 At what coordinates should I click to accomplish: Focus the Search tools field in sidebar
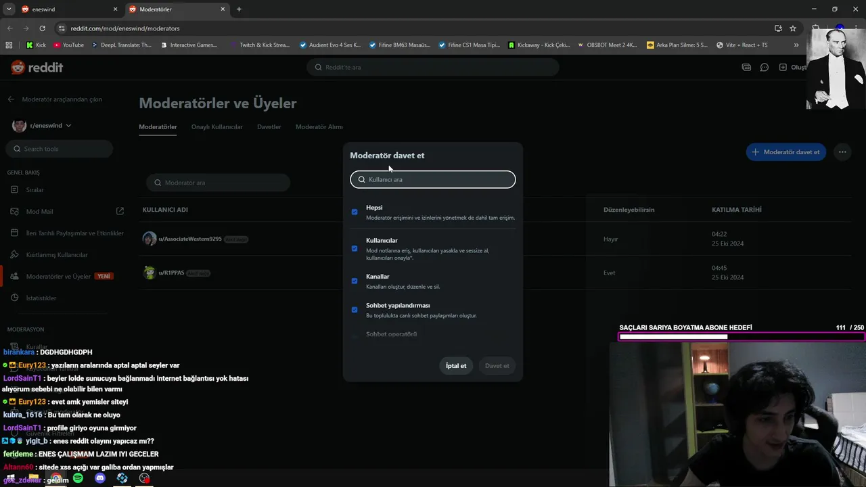point(60,149)
